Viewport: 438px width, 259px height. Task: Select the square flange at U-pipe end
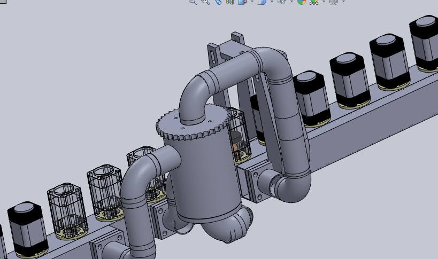[x=255, y=183]
